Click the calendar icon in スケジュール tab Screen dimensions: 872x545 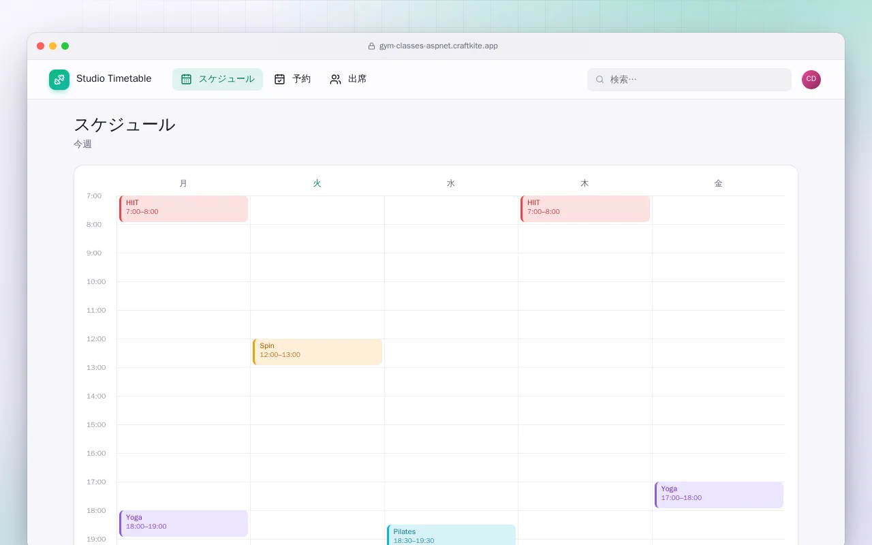coord(186,79)
